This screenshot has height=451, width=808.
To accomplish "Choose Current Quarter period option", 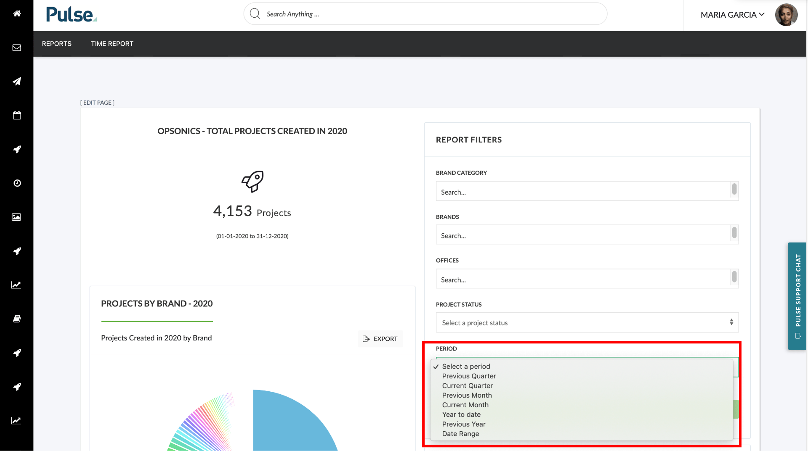I will [467, 386].
